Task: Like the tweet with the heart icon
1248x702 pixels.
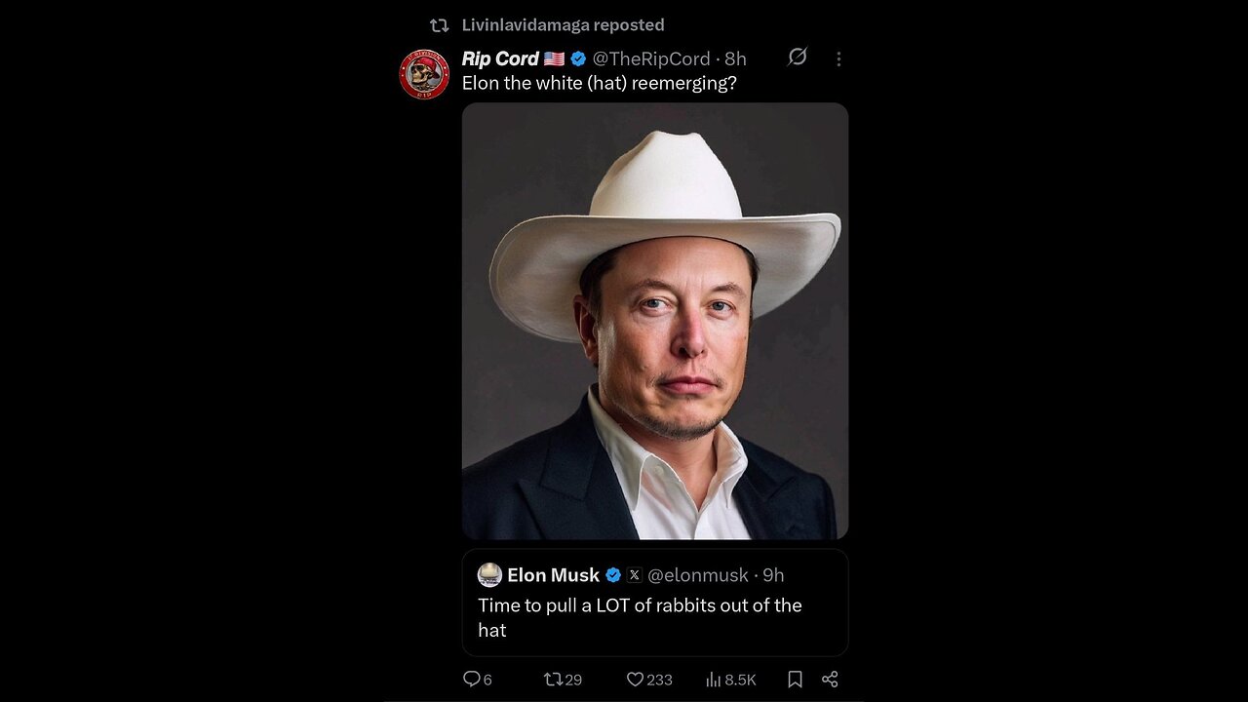Action: click(635, 680)
